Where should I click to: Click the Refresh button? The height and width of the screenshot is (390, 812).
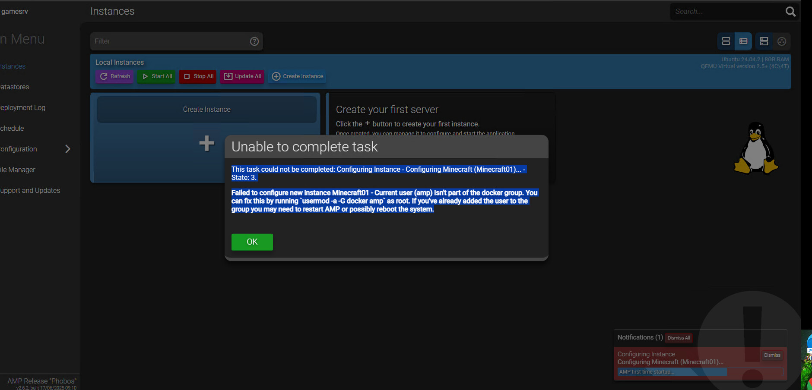pyautogui.click(x=115, y=76)
